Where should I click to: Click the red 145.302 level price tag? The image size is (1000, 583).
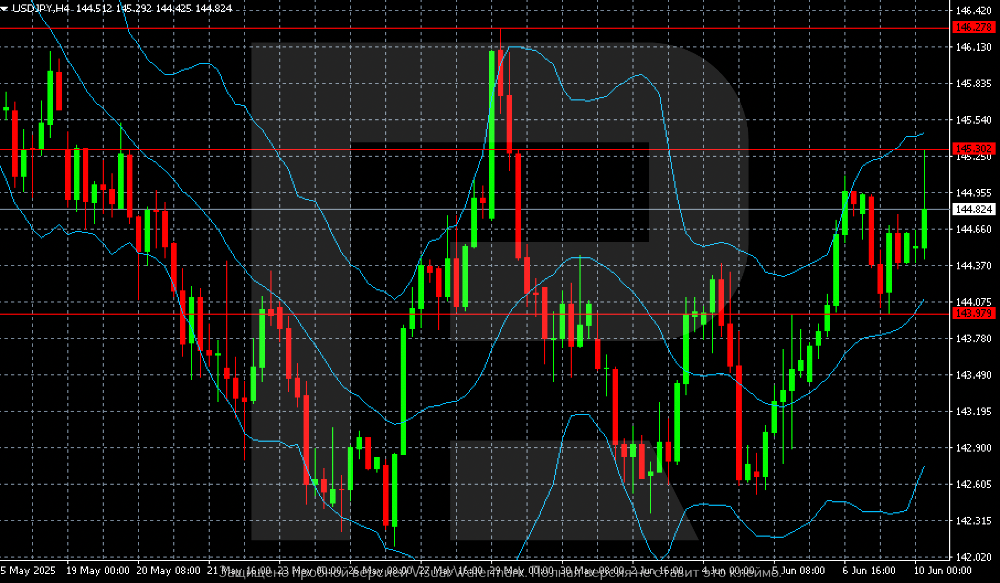(974, 149)
